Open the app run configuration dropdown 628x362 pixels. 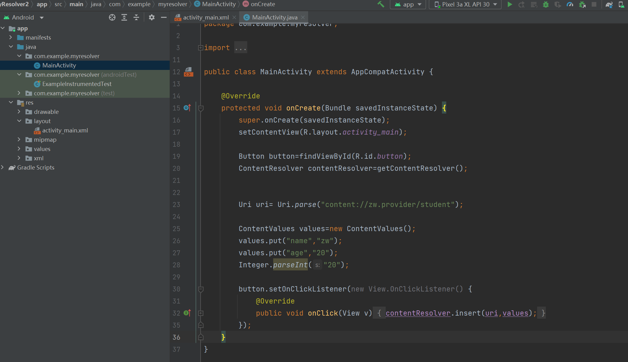[x=408, y=4]
